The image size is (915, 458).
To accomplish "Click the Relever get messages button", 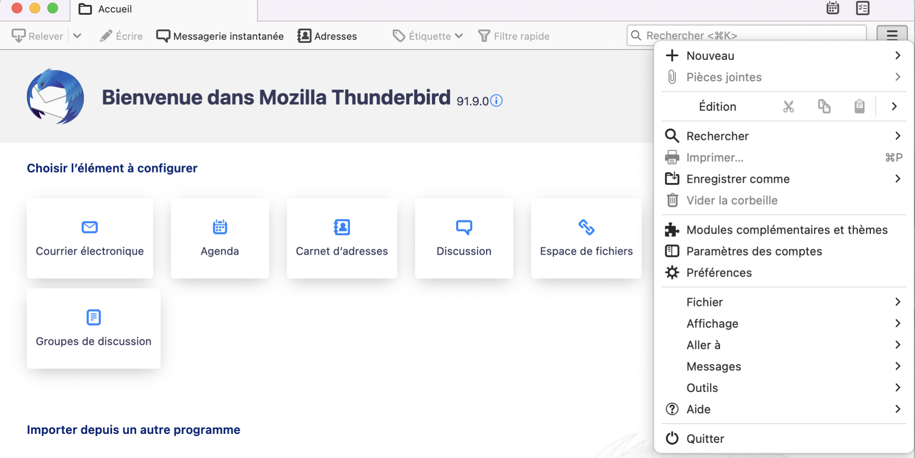I will (x=38, y=36).
